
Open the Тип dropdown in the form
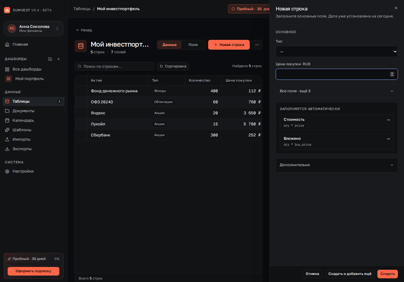click(x=337, y=51)
